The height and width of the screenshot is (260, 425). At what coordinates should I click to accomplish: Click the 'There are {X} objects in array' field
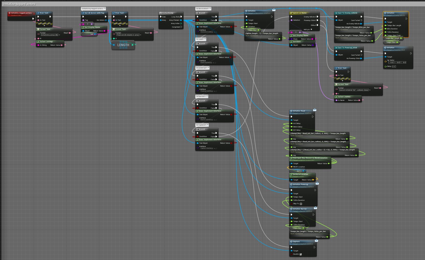coord(128,35)
